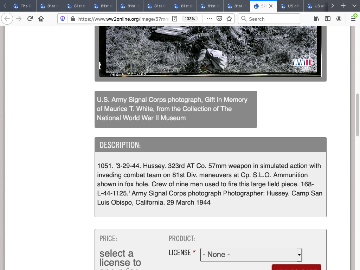Open the LICENSE dropdown showing None
This screenshot has width=360, height=270.
(x=251, y=255)
